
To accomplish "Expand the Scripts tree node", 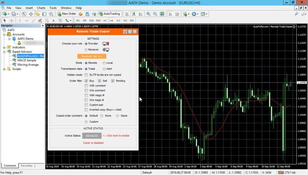I will (4, 69).
